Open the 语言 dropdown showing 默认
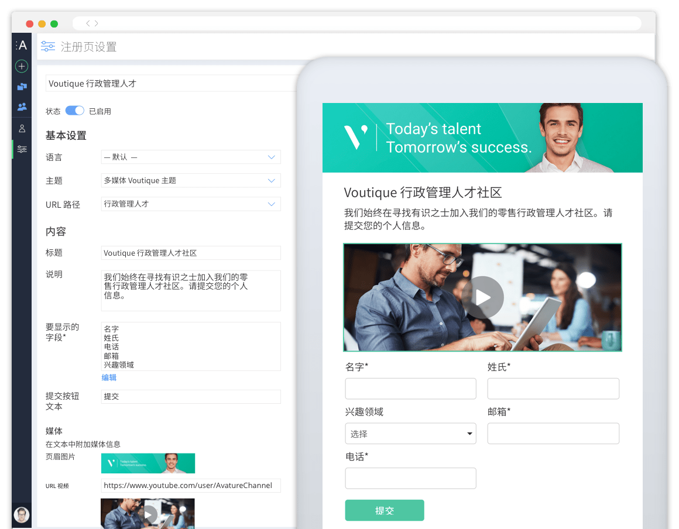This screenshot has height=529, width=679. click(x=191, y=157)
